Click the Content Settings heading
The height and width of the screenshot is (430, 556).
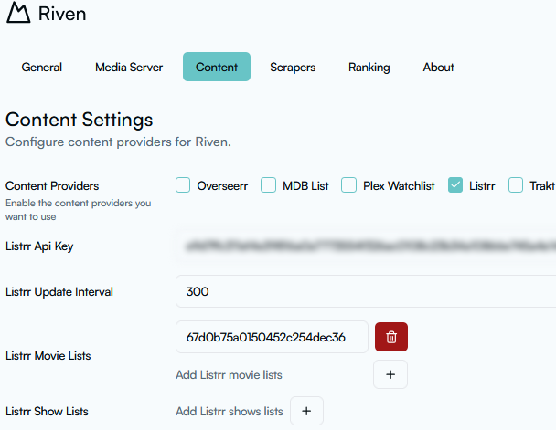coord(79,120)
